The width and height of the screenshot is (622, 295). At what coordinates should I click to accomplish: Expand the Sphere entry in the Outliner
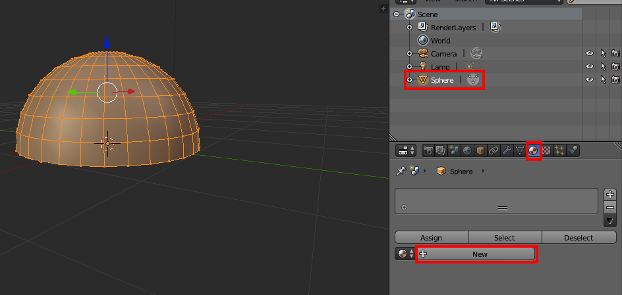pyautogui.click(x=410, y=80)
